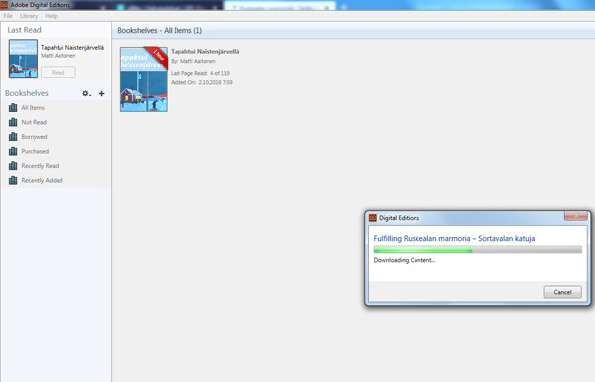This screenshot has height=382, width=595.
Task: Select the Borrowed bookshelf icon
Action: (13, 137)
